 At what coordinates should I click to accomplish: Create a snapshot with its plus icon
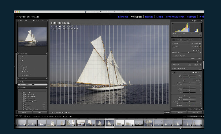[46, 79]
